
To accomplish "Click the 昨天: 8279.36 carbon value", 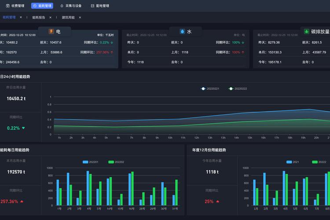I will 269,42.
